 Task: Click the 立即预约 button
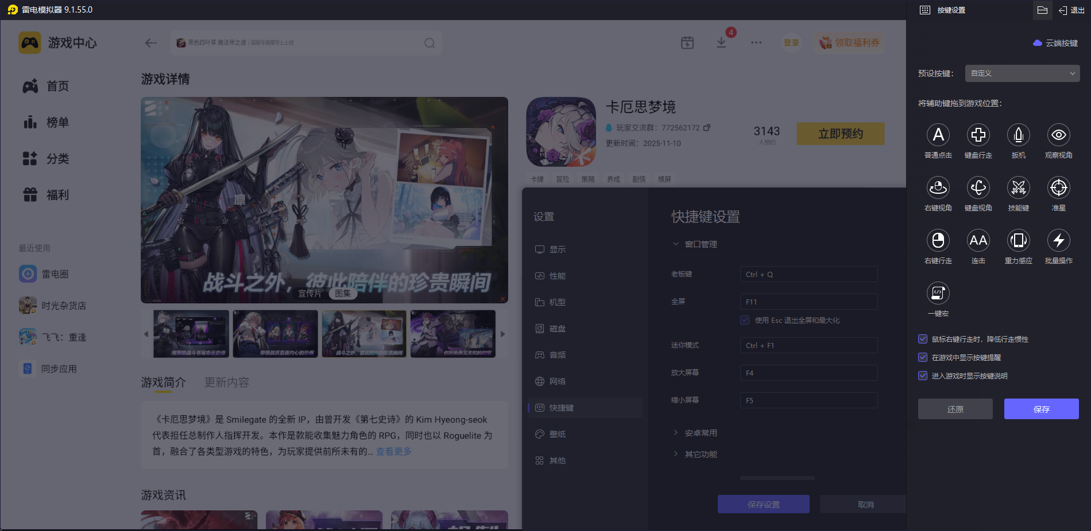841,134
